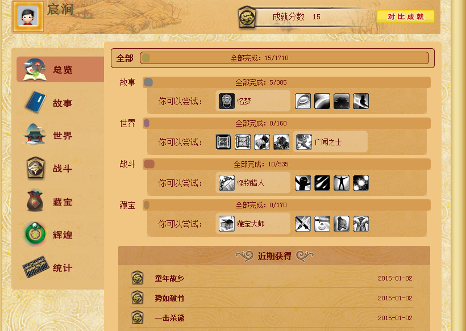
Task: Click the crossed swords icon in 藏宝 row
Action: 303,224
